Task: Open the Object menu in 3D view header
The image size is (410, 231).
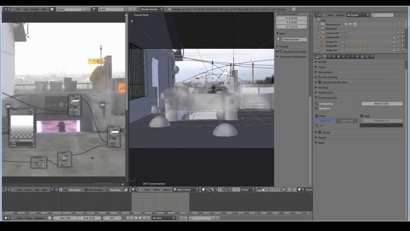Action: click(167, 190)
